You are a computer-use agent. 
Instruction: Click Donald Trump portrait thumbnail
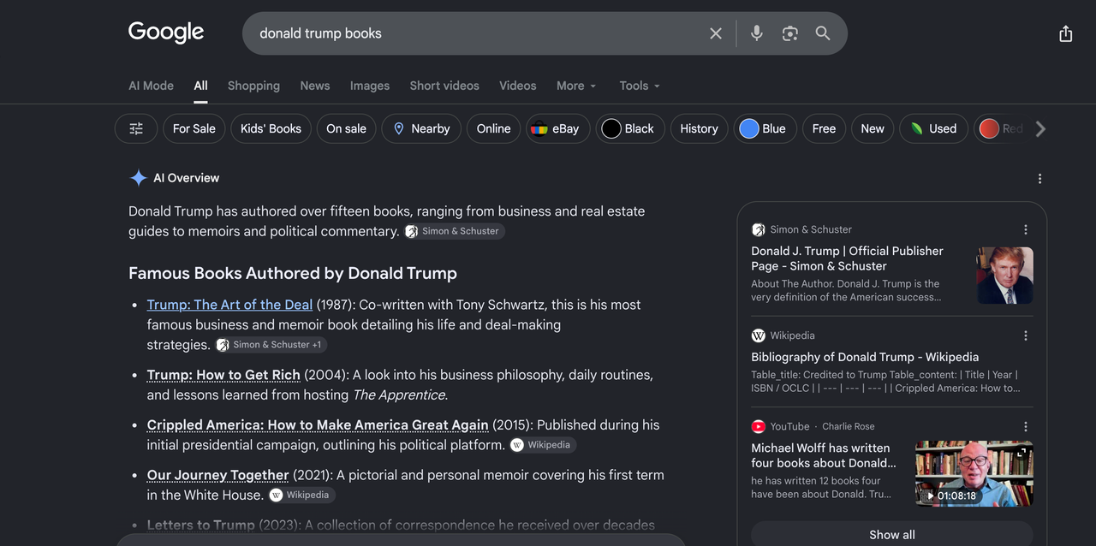1004,276
